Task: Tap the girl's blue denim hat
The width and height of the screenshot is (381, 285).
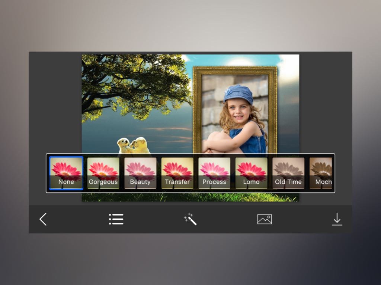Action: [238, 94]
